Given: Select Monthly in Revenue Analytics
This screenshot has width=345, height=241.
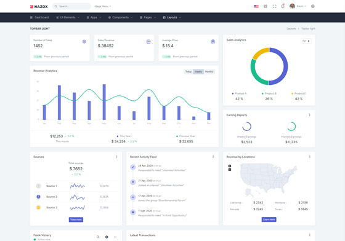Looking at the screenshot, I should tap(209, 71).
